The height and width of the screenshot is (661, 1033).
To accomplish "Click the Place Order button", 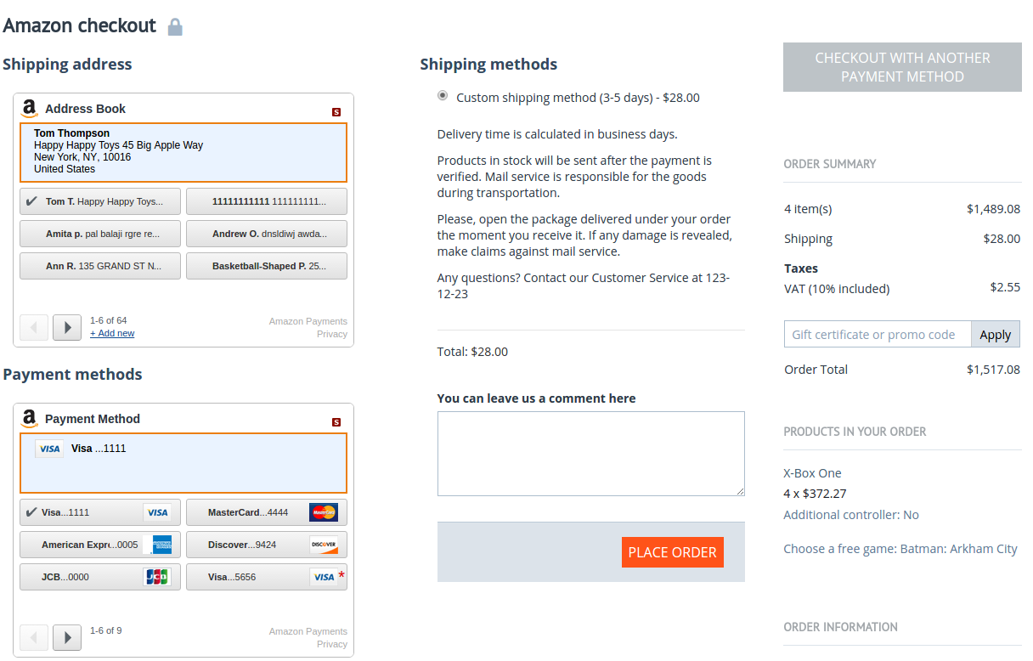I will [672, 552].
